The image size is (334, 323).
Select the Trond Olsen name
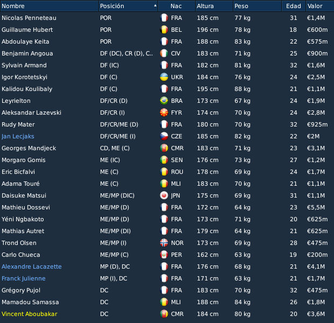pos(19,243)
